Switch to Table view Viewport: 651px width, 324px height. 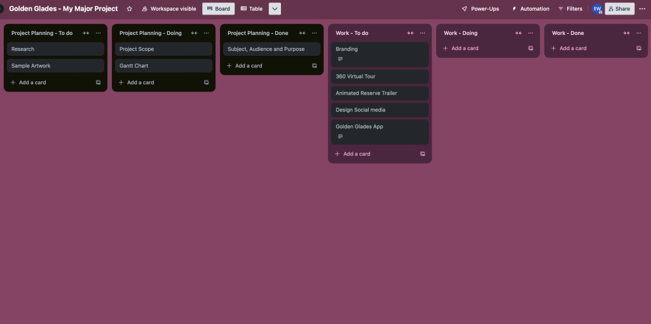[252, 9]
